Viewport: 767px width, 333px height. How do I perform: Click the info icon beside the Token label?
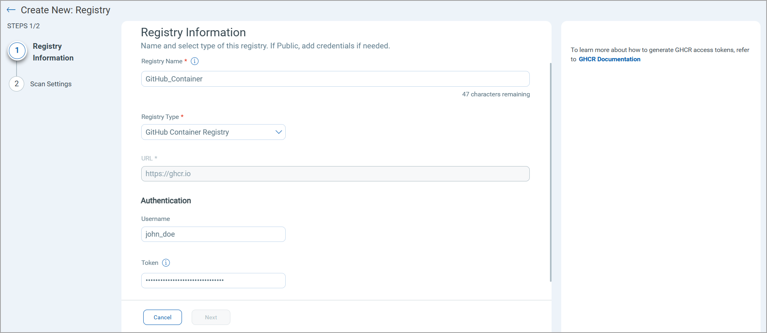(166, 263)
